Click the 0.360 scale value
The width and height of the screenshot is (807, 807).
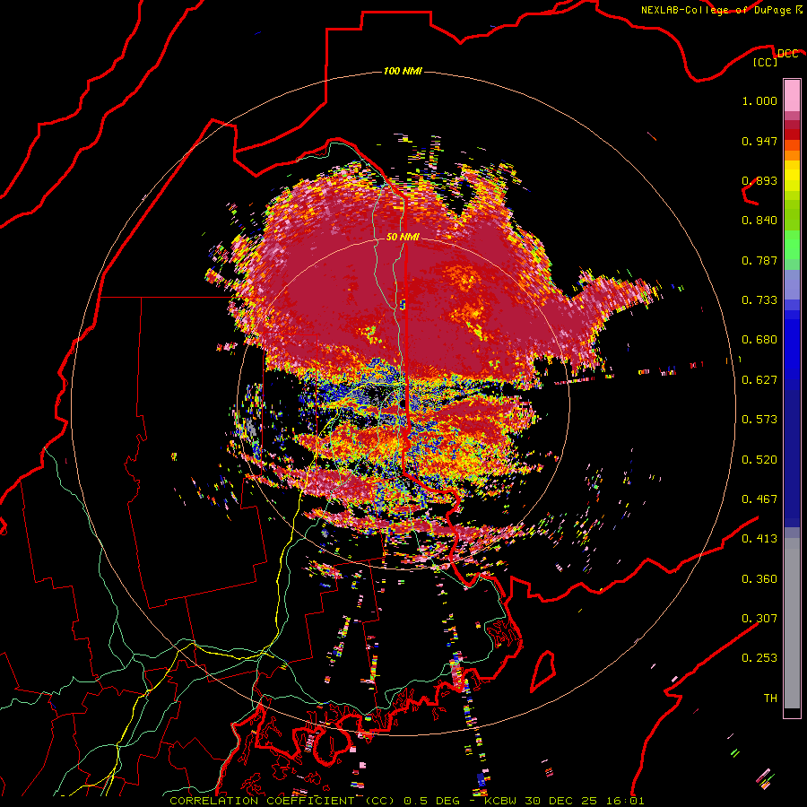[759, 579]
